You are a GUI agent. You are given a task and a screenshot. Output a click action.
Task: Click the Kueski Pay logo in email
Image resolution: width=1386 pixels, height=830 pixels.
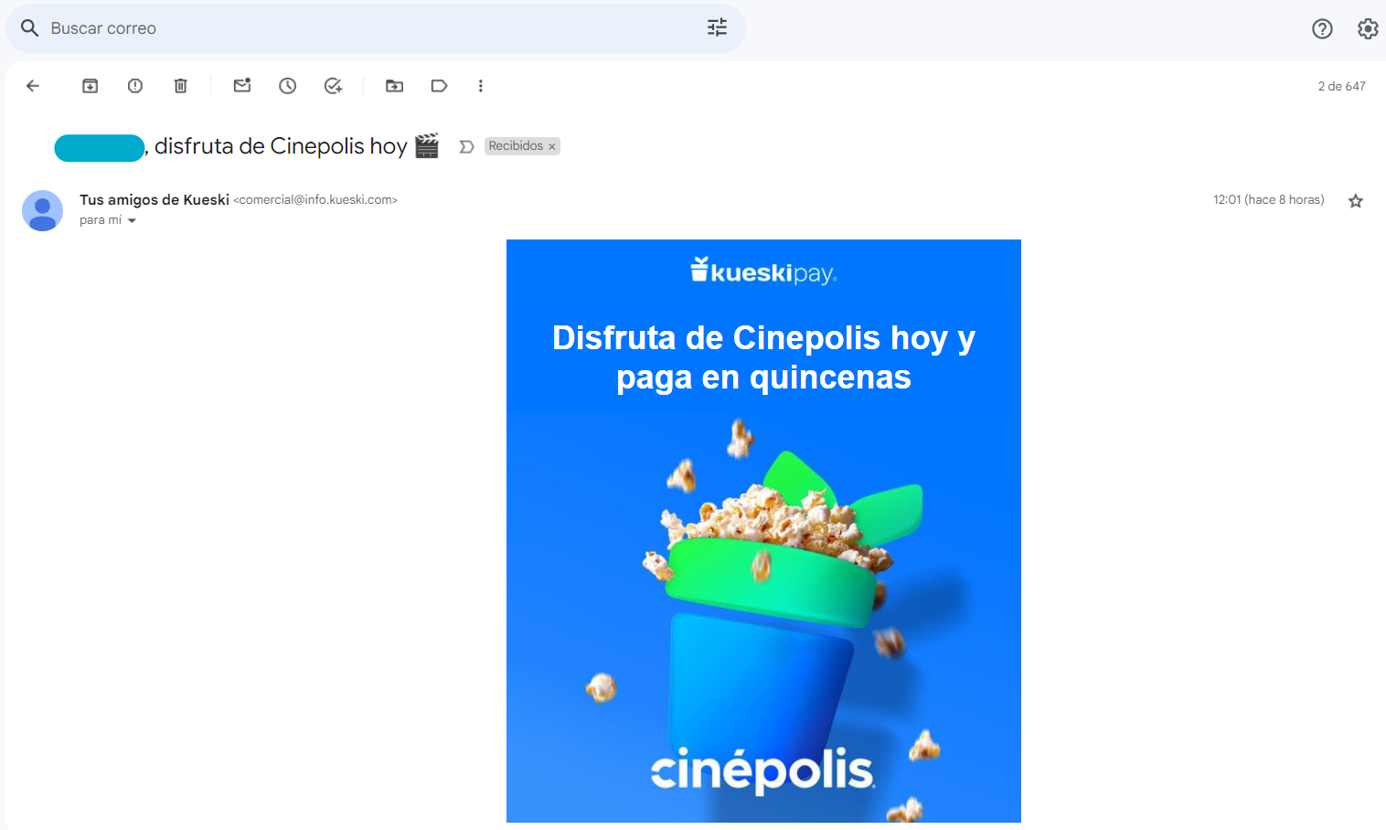(x=763, y=271)
